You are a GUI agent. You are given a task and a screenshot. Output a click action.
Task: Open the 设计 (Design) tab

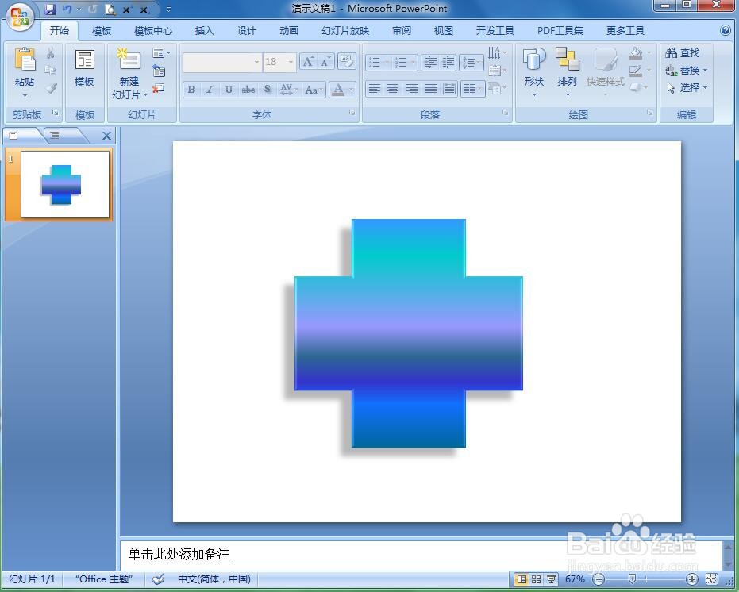246,30
